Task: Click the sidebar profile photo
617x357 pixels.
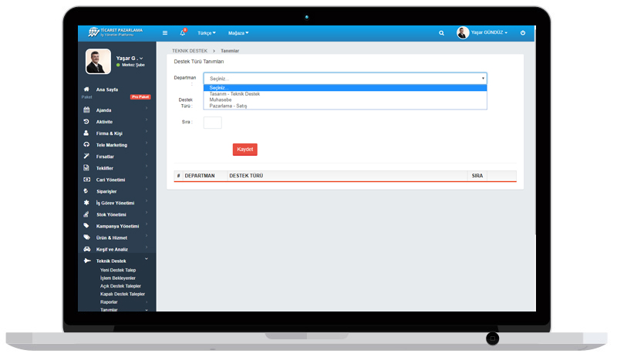Action: [x=98, y=62]
